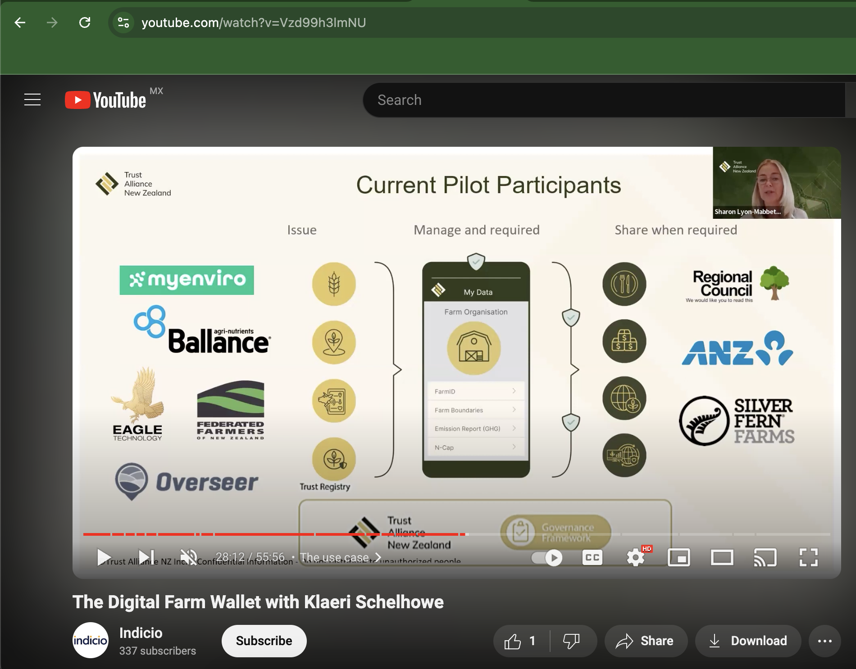Click the video title text

click(x=258, y=602)
